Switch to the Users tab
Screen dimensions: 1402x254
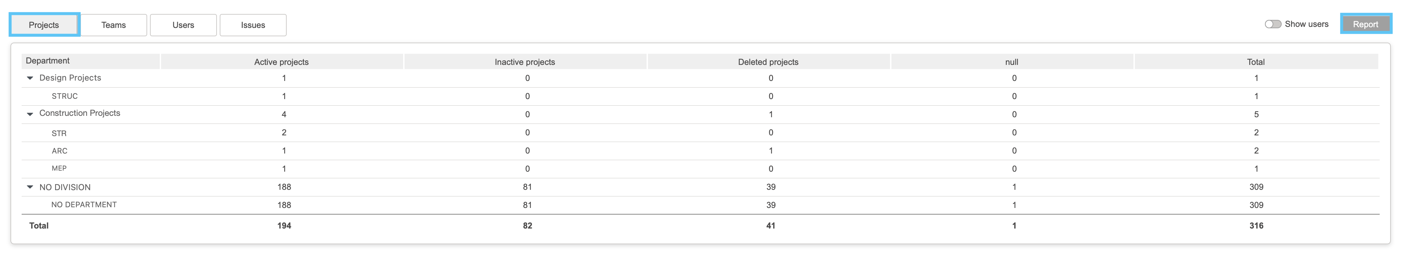click(x=183, y=25)
